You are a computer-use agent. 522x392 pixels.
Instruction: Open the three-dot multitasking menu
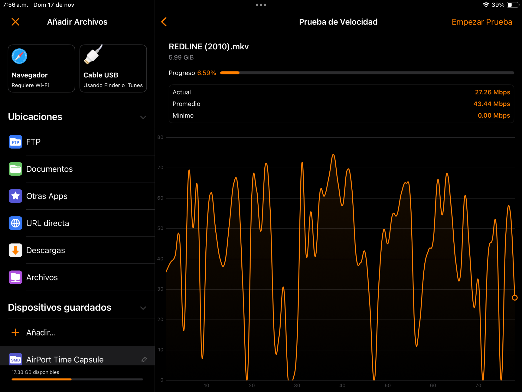pos(261,5)
